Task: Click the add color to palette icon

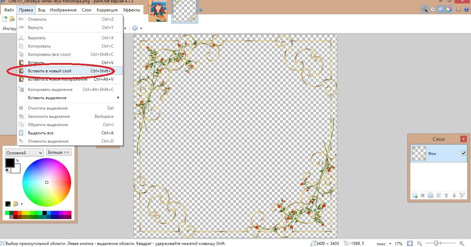Action: pos(8,204)
